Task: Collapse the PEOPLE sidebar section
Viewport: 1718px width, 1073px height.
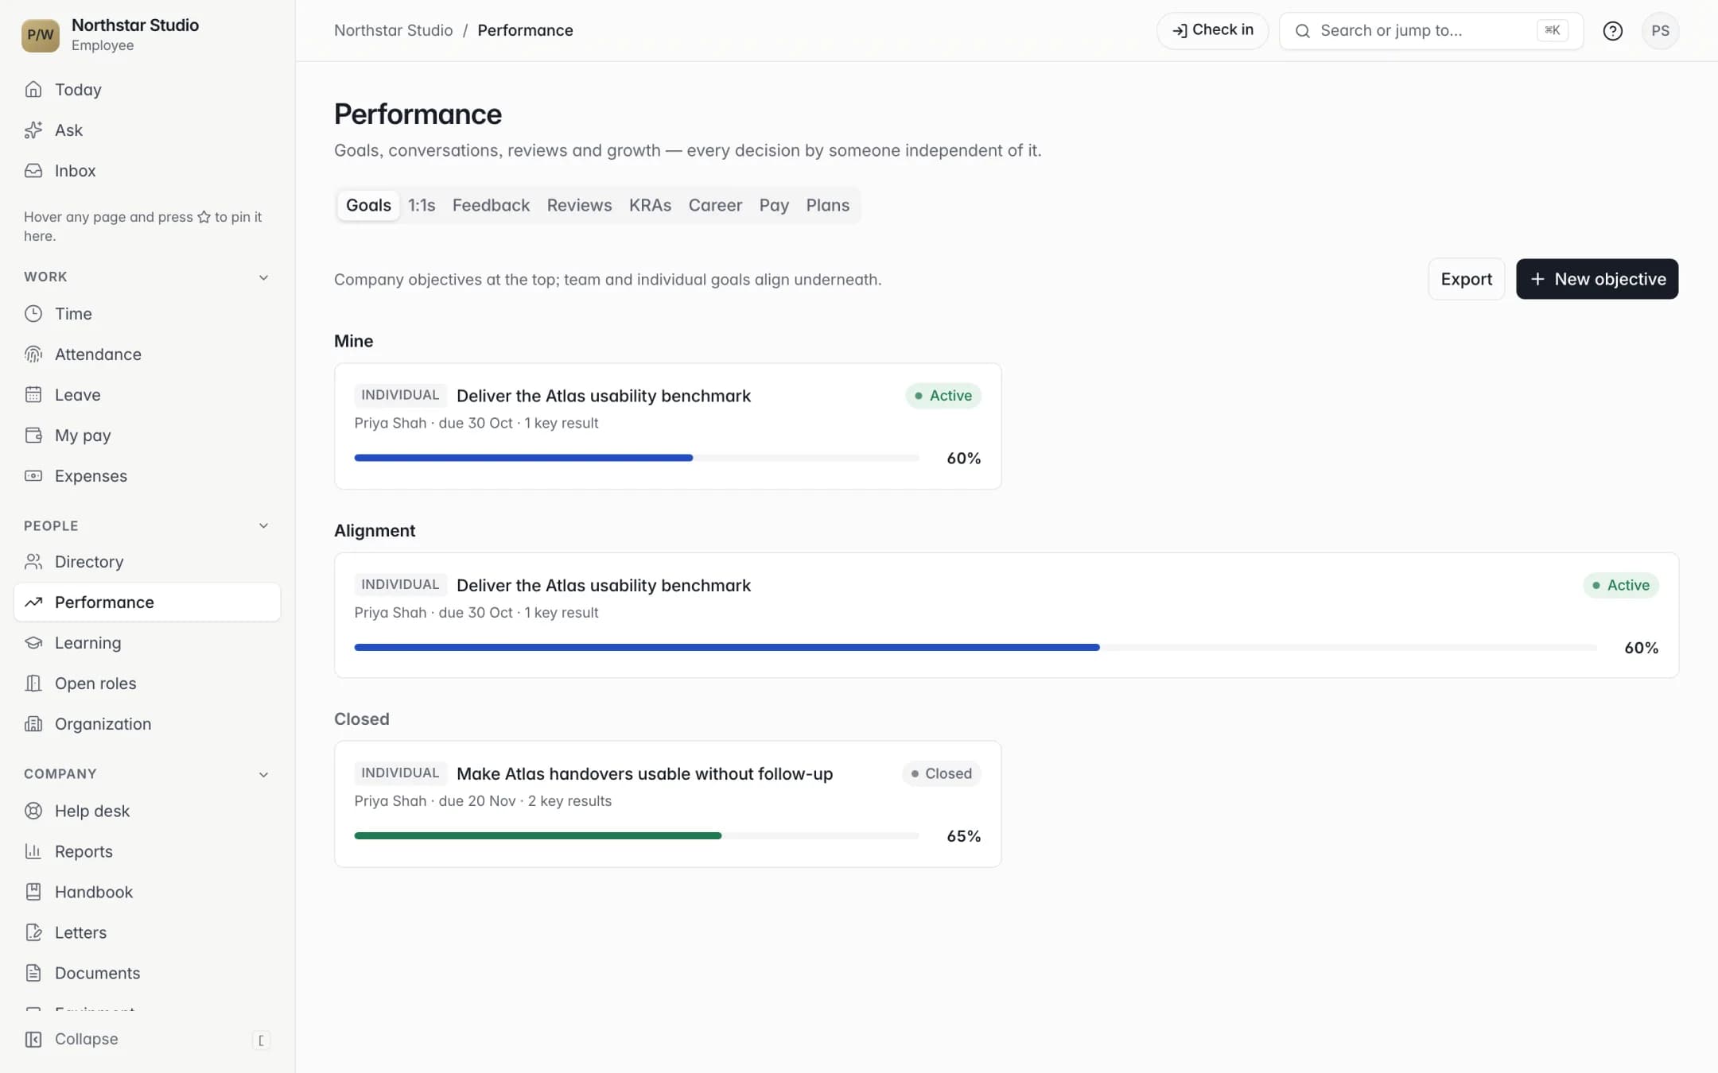Action: point(263,525)
